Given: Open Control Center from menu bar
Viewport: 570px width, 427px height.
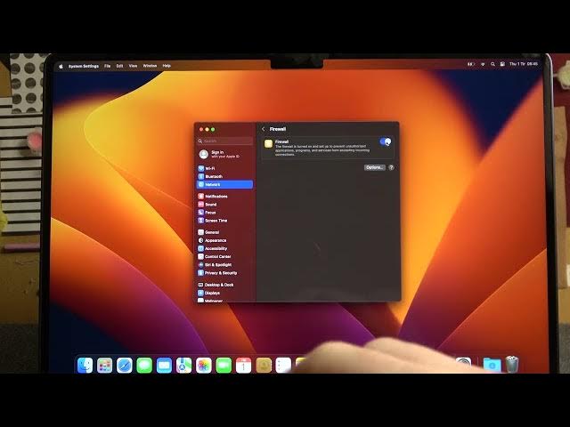Looking at the screenshot, I should pos(502,64).
